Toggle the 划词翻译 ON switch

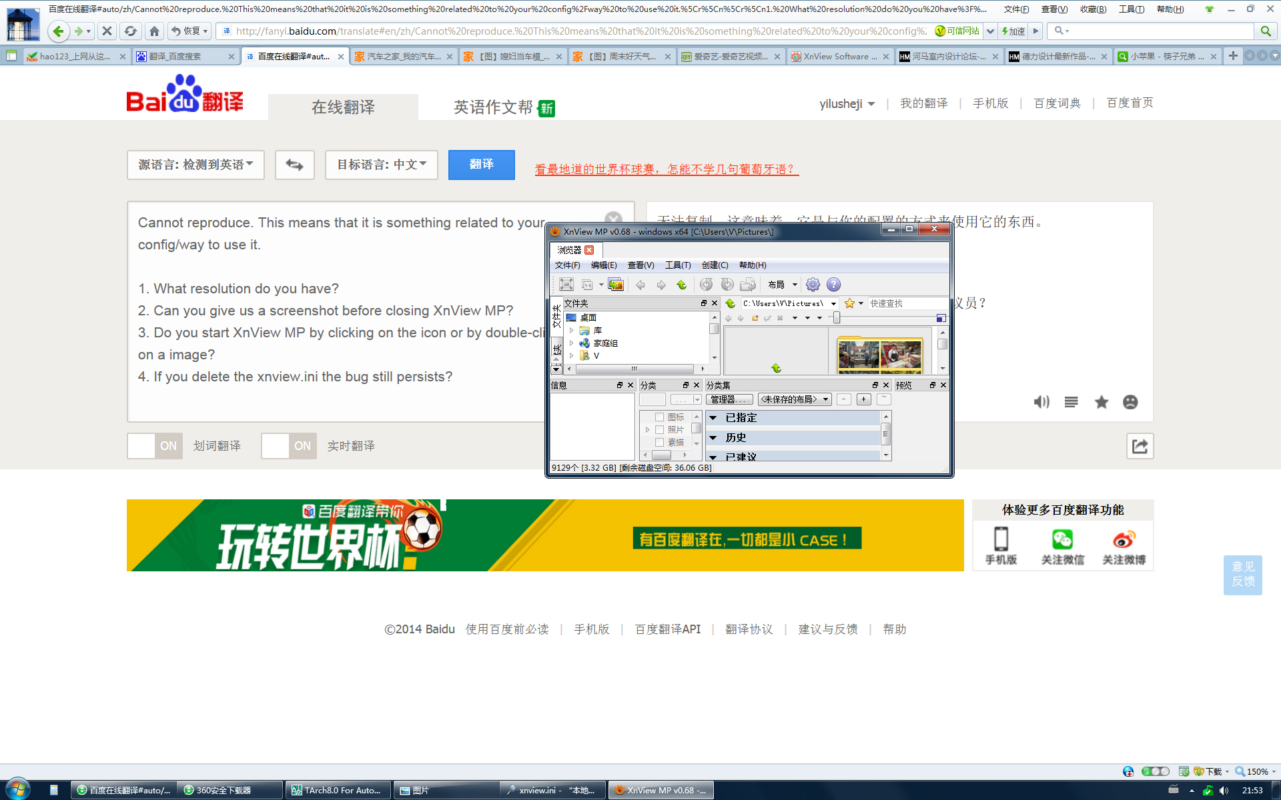[x=155, y=446]
